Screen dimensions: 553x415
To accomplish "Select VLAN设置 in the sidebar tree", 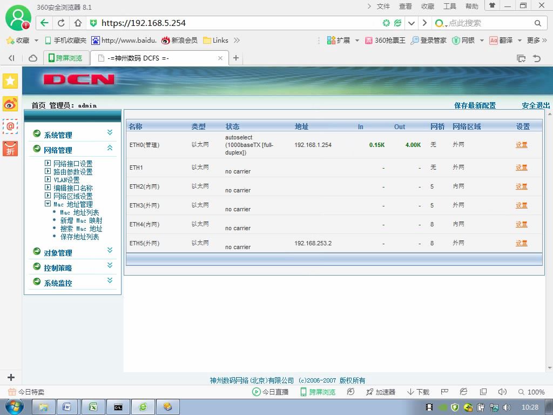I will coord(66,179).
